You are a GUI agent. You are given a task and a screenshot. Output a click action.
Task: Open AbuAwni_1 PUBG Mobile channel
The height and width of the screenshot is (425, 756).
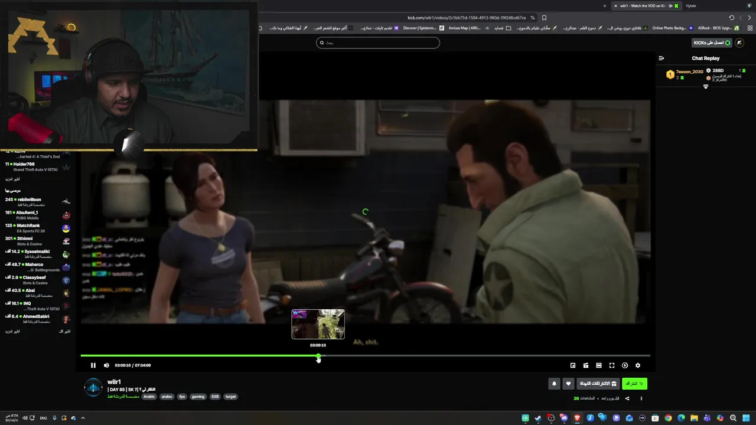point(38,215)
